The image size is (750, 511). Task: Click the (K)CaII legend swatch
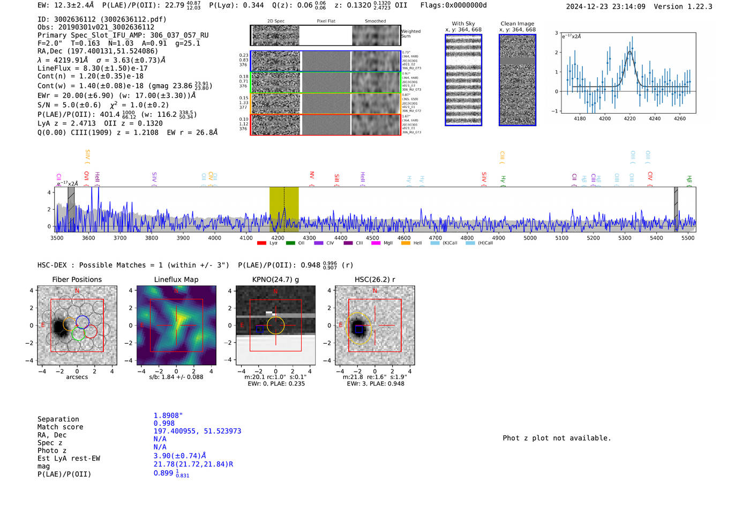[435, 243]
